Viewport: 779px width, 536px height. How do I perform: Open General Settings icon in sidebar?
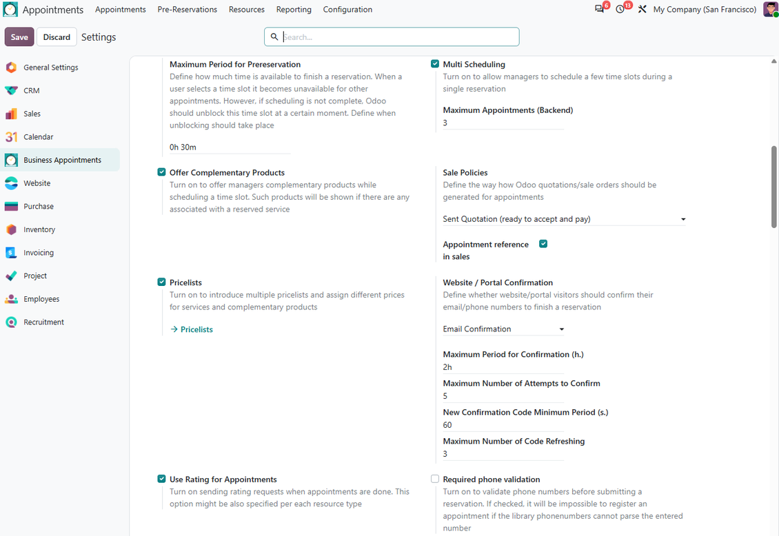point(12,68)
